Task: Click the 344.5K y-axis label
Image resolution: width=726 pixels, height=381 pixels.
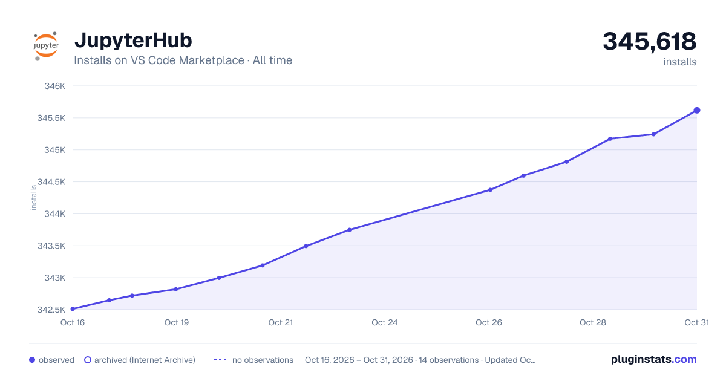Action: coord(51,182)
